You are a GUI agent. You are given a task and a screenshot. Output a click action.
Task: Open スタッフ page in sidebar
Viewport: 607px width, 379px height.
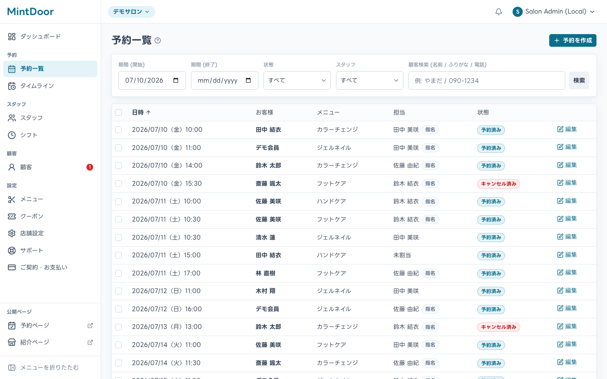[50, 118]
